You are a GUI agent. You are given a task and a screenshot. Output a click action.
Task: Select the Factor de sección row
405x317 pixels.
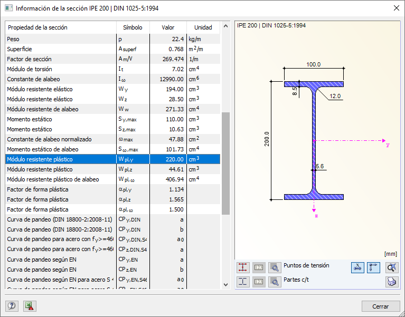point(112,59)
